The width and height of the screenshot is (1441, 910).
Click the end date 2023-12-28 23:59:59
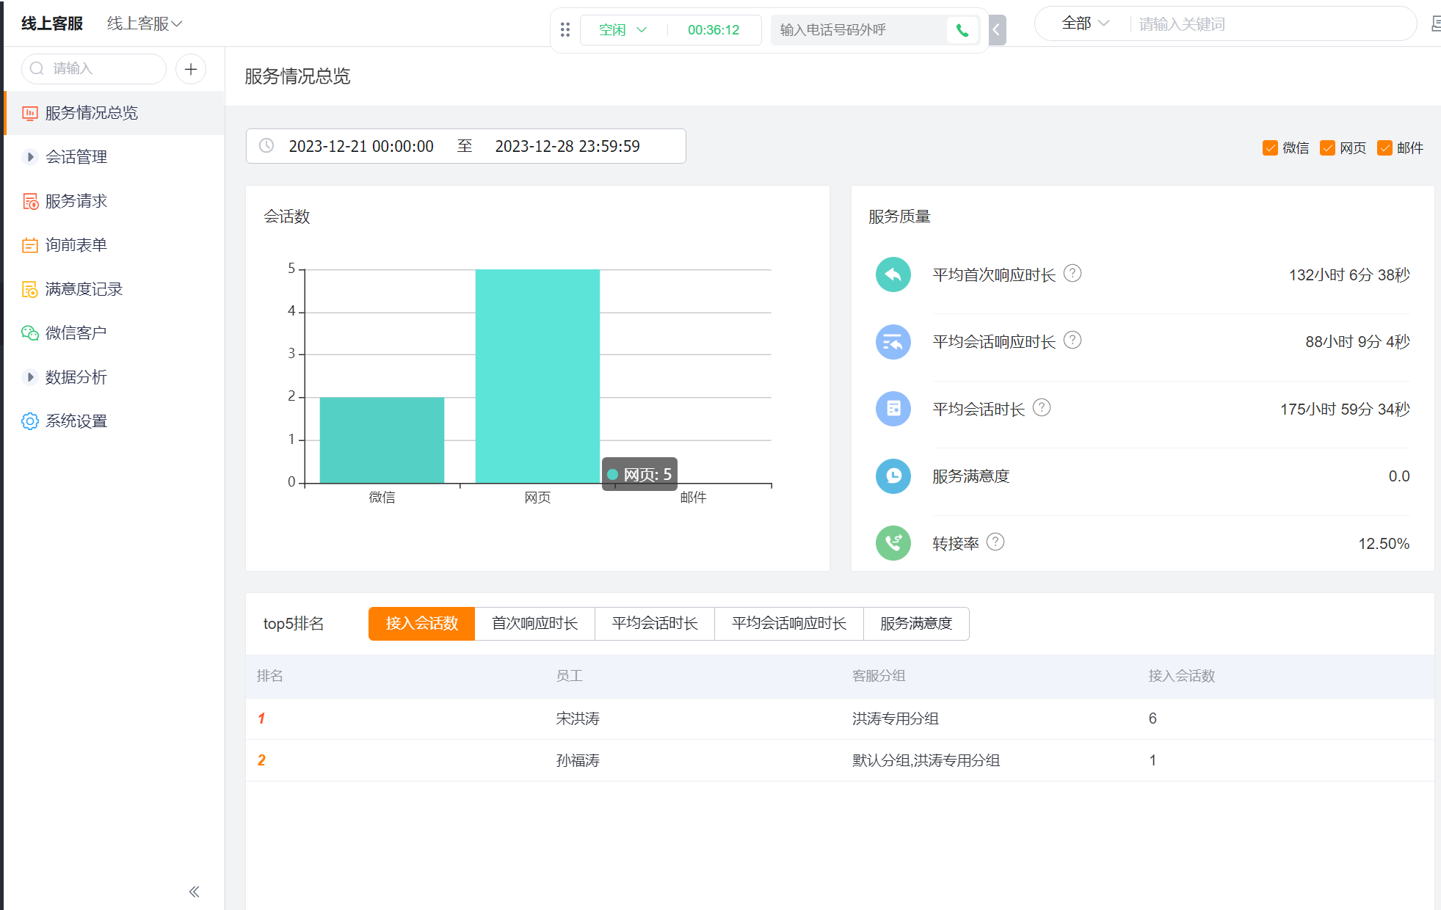pyautogui.click(x=567, y=146)
